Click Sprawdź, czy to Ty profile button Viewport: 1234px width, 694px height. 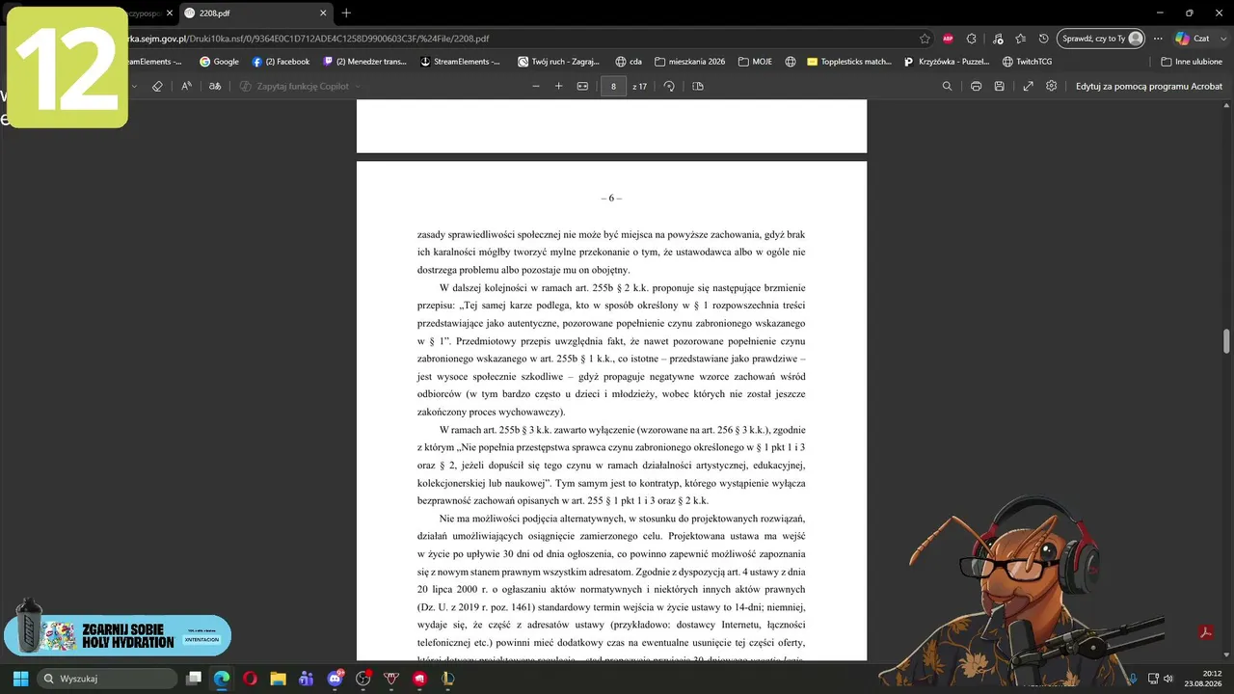(x=1100, y=39)
